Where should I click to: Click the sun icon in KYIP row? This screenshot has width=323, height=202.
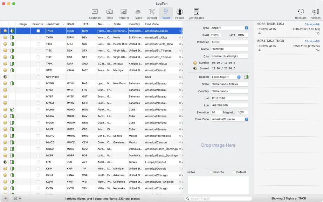[x=5, y=169]
